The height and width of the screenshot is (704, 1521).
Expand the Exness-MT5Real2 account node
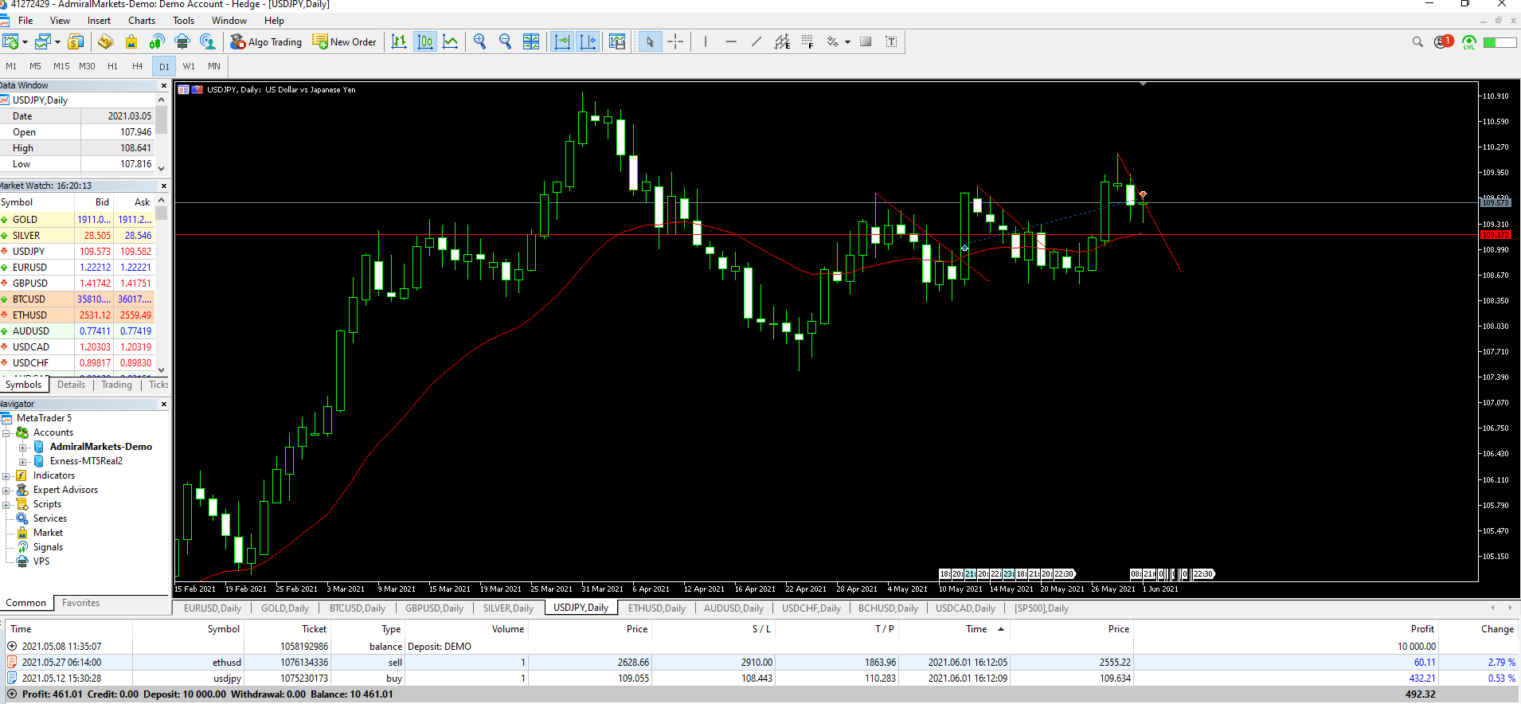pyautogui.click(x=23, y=461)
